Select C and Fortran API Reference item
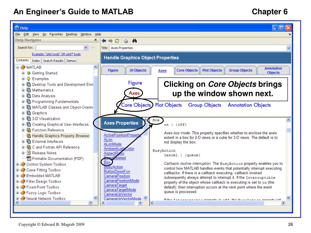This screenshot has height=233, width=311. 56,147
